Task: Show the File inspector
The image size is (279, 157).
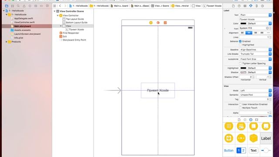Action: [233, 6]
